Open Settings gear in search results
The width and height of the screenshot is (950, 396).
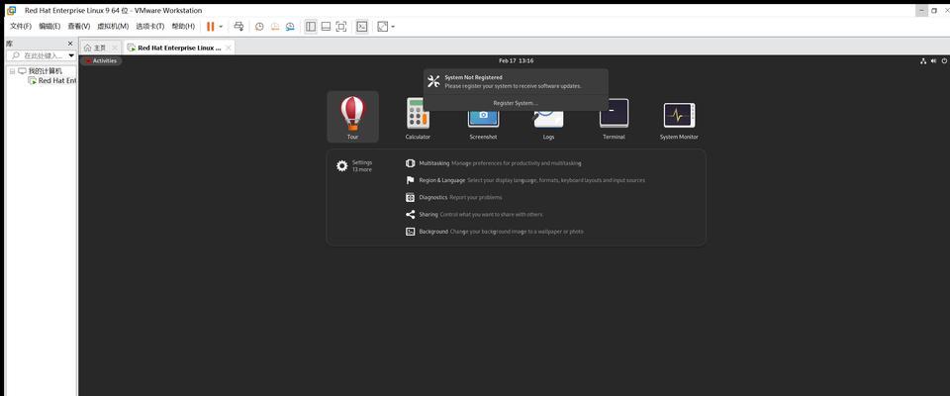pos(342,165)
